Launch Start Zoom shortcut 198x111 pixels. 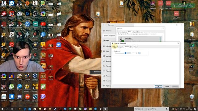(x=58, y=46)
